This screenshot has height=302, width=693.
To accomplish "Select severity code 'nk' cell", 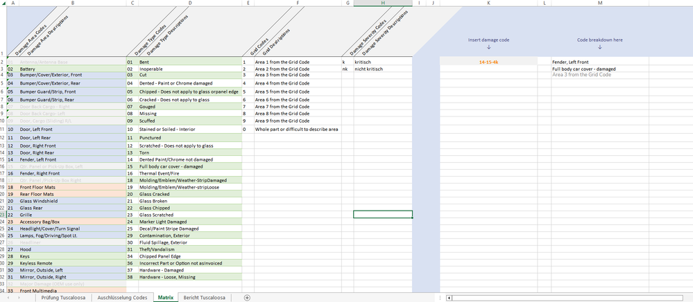I will [x=348, y=69].
